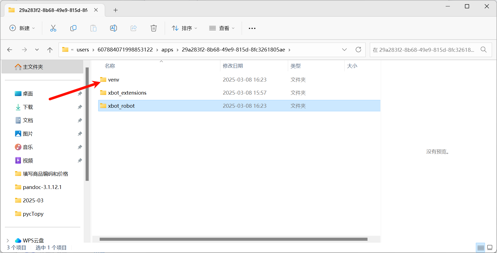Click the Cut scissors icon

pos(53,28)
